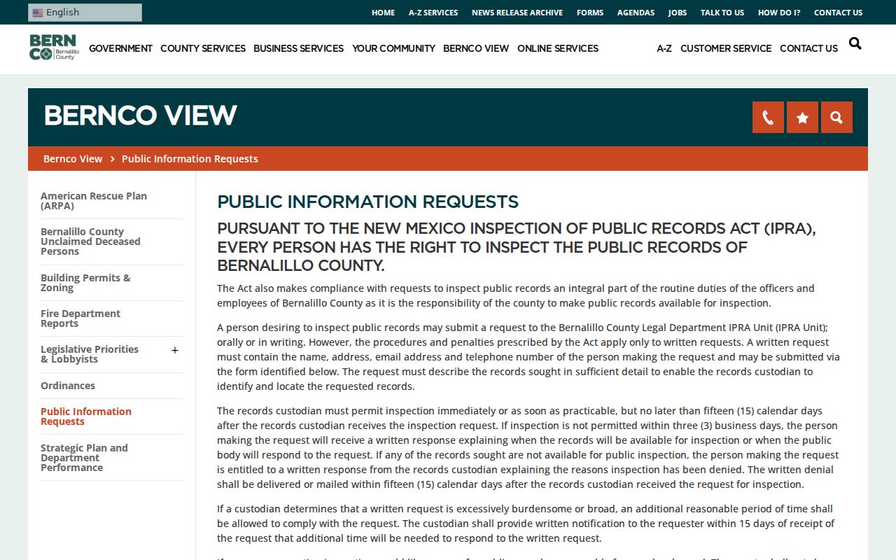Click A-Z link in main navigation
The width and height of the screenshot is (896, 560).
coord(664,48)
